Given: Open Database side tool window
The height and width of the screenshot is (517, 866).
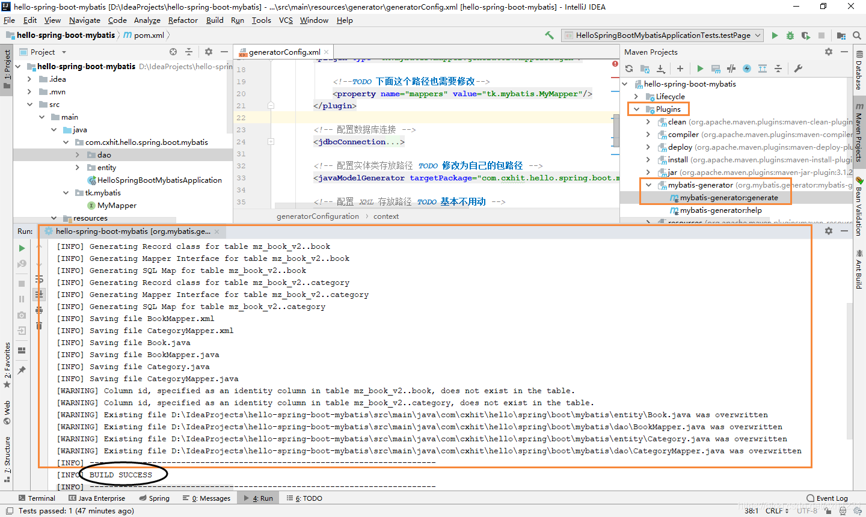Looking at the screenshot, I should (859, 70).
